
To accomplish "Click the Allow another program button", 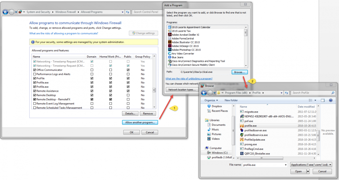I will pos(140,122).
